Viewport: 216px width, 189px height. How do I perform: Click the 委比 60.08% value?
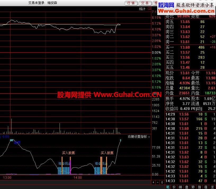pyautogui.click(x=184, y=16)
